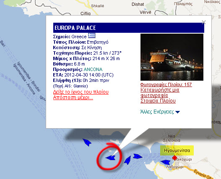Close the Europa Palace info popup
This screenshot has width=221, height=179.
point(204,22)
